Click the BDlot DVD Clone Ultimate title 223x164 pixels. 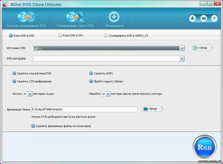coord(36,5)
